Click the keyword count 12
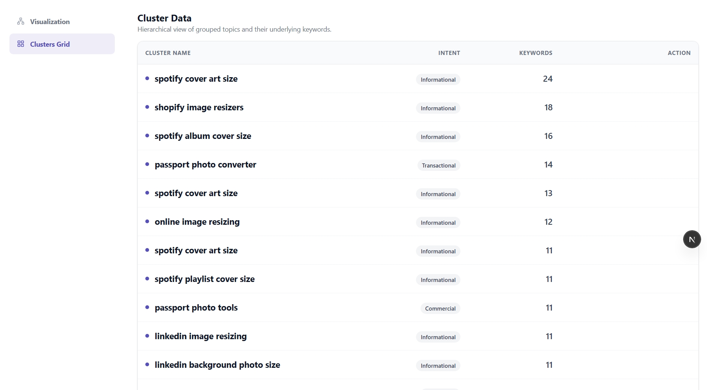This screenshot has height=390, width=707. click(x=548, y=222)
